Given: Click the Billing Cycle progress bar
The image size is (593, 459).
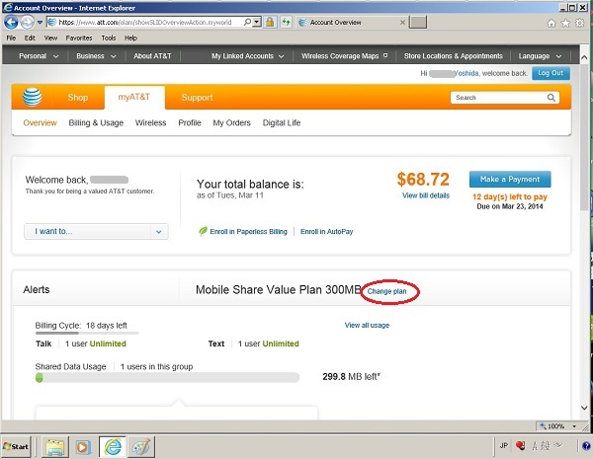Looking at the screenshot, I should [x=87, y=333].
